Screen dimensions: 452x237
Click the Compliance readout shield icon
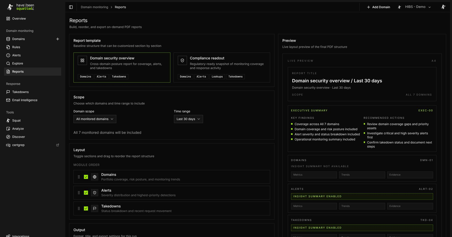pos(182,60)
